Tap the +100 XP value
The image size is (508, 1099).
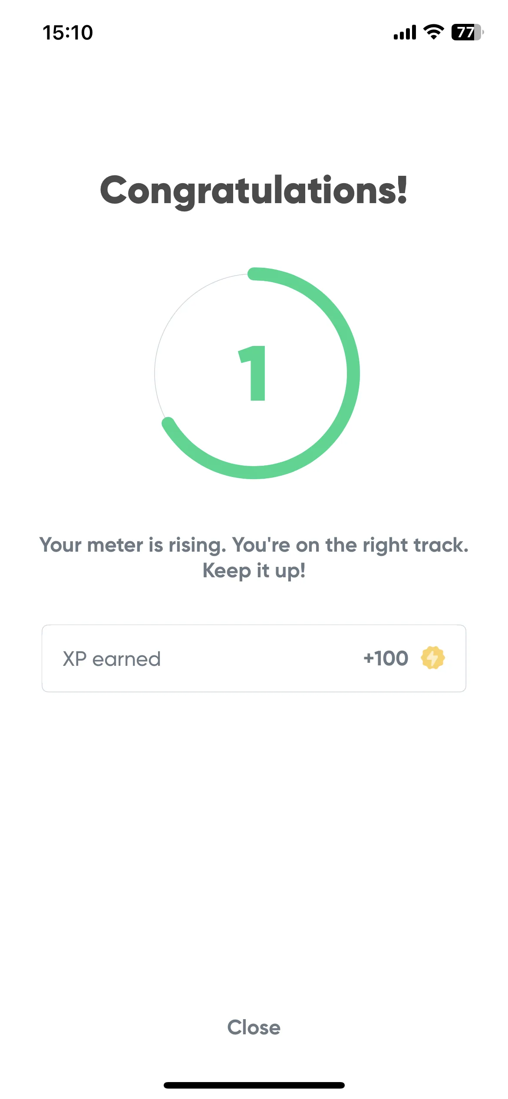[386, 658]
